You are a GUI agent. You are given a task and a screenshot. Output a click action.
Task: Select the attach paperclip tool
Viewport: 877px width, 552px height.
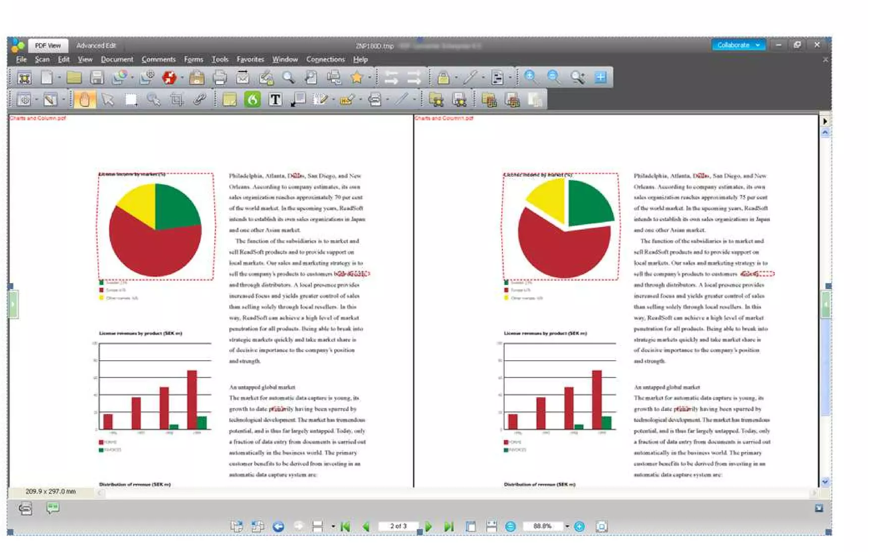pos(199,100)
